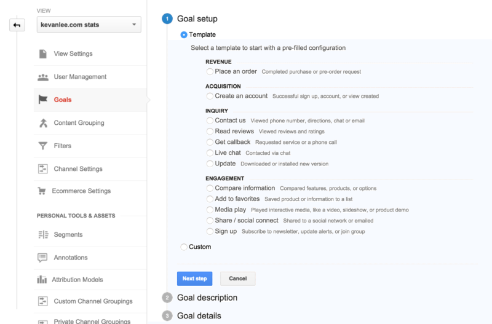The height and width of the screenshot is (324, 492).
Task: Click ENGAGEMENT category heading
Action: [224, 178]
